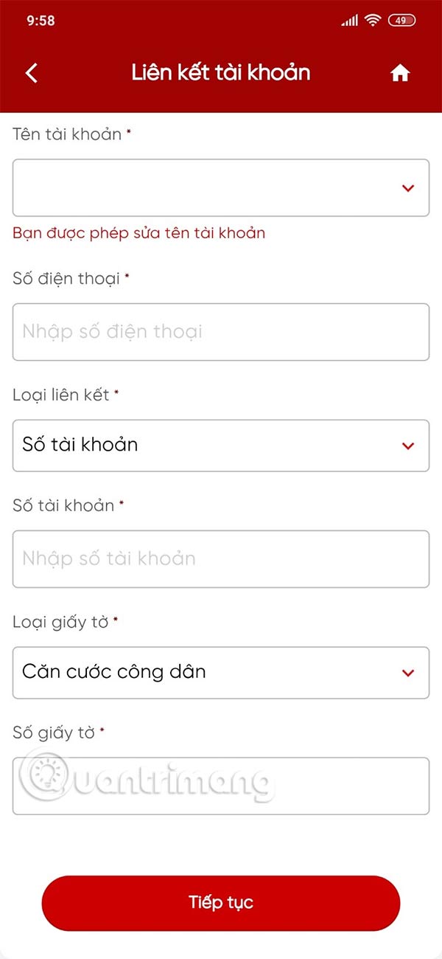Viewport: 442px width, 959px height.
Task: Open the Loại giấy tờ selector
Action: 221,672
